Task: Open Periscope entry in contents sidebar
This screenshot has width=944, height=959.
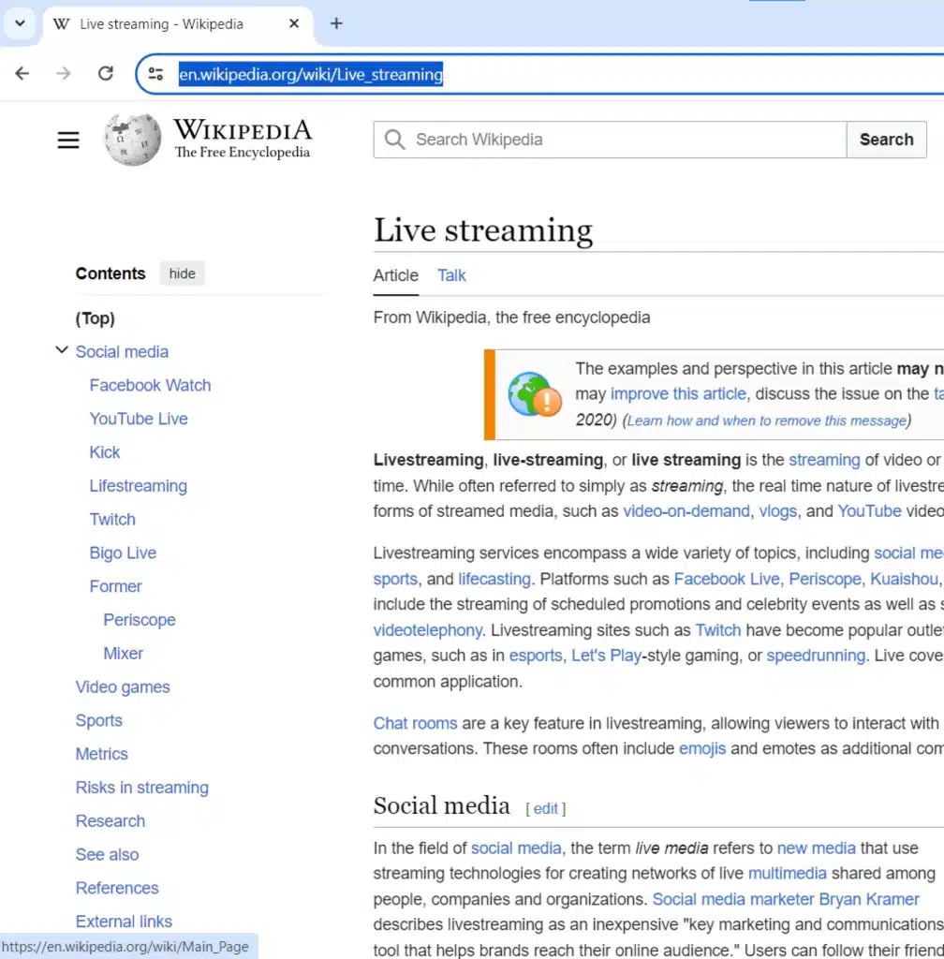Action: pos(140,620)
